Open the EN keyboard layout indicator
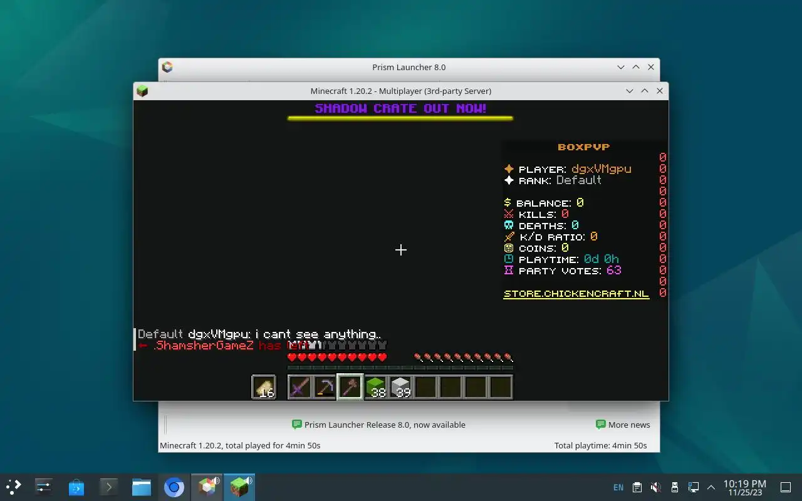The width and height of the screenshot is (802, 501). (618, 487)
